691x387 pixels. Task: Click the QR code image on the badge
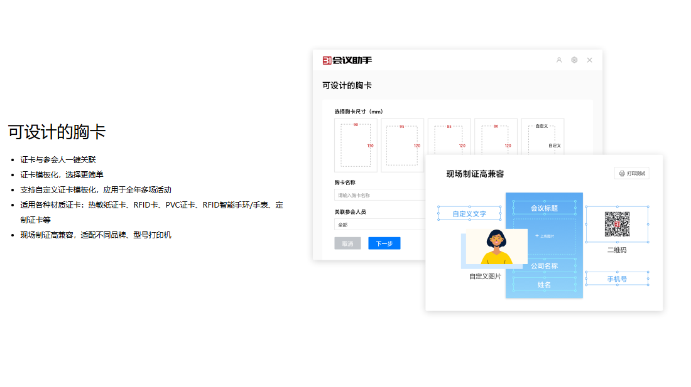pos(617,225)
